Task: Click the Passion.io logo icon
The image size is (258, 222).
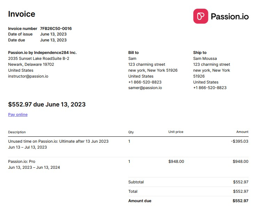Action: [x=201, y=16]
